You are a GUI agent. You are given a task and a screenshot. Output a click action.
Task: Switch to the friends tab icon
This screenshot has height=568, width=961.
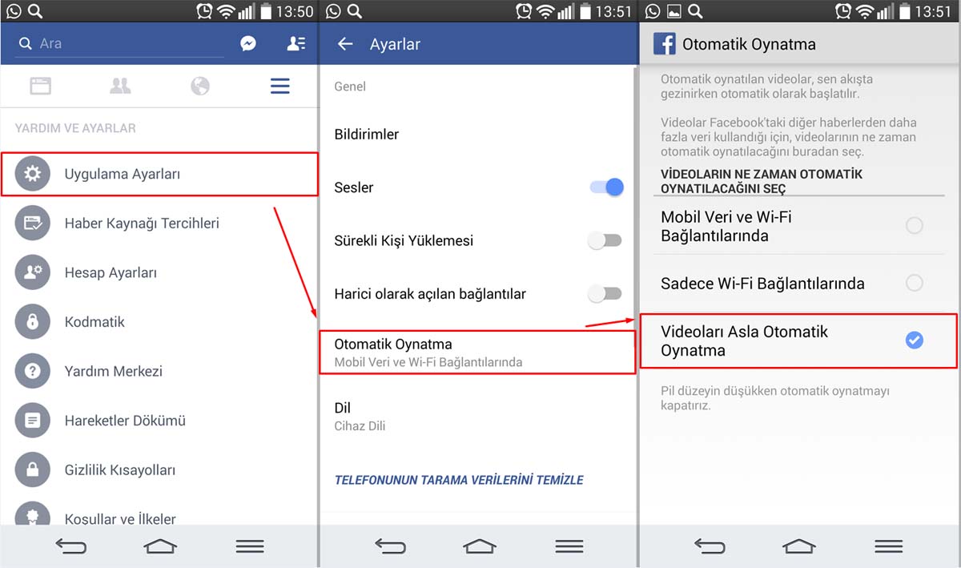coord(120,87)
